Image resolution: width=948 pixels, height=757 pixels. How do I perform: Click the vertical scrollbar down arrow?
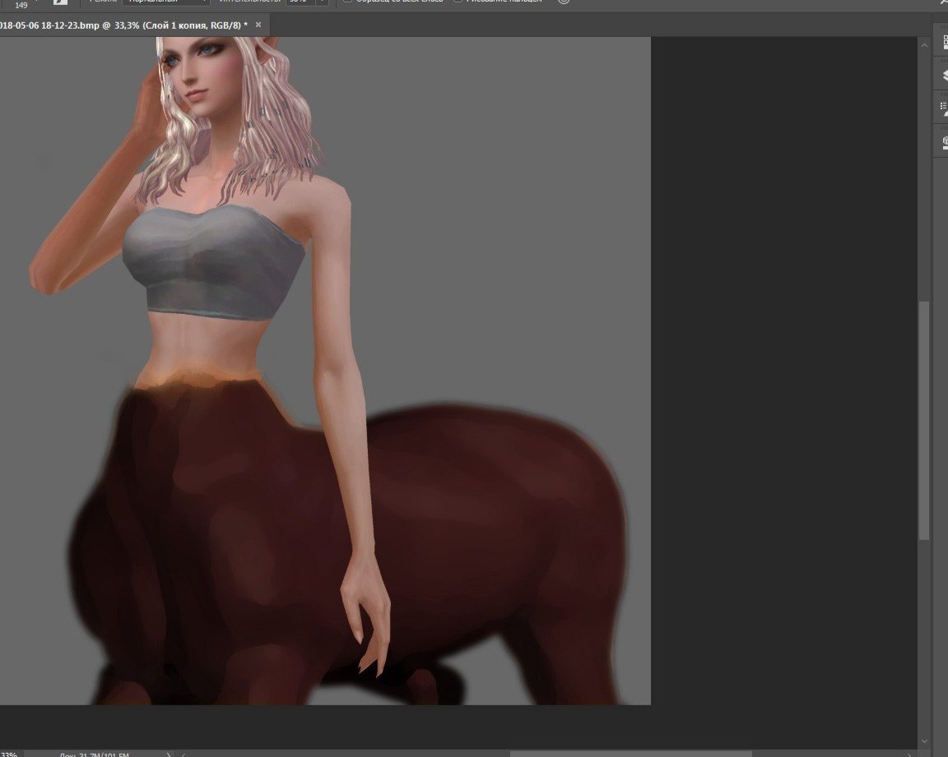pyautogui.click(x=924, y=741)
